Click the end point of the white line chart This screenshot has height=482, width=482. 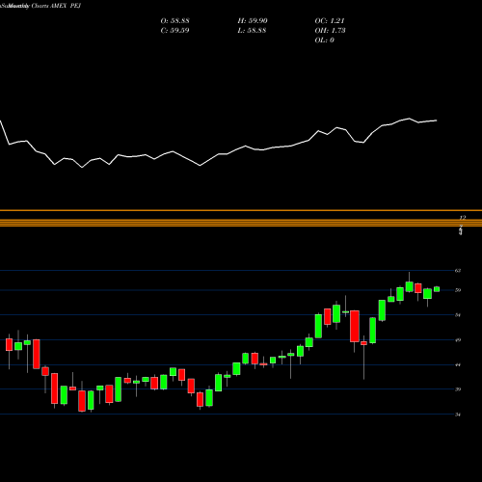click(x=437, y=120)
